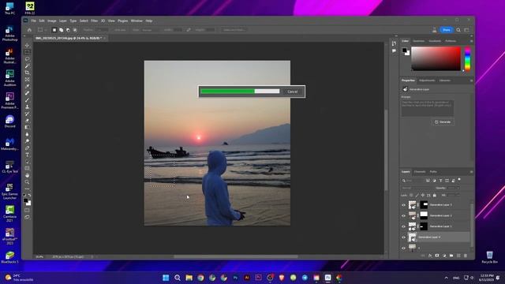The image size is (505, 284).
Task: Open the Image menu
Action: tap(52, 21)
